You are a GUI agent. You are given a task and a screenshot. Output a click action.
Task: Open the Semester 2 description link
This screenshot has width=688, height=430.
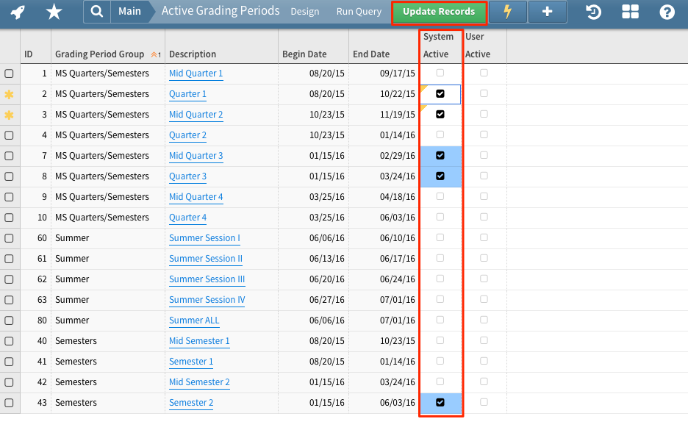click(191, 403)
